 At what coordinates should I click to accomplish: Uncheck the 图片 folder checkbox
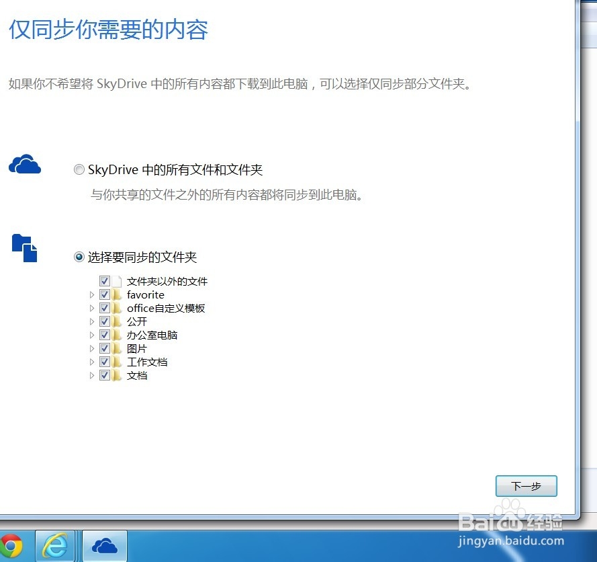pos(105,348)
